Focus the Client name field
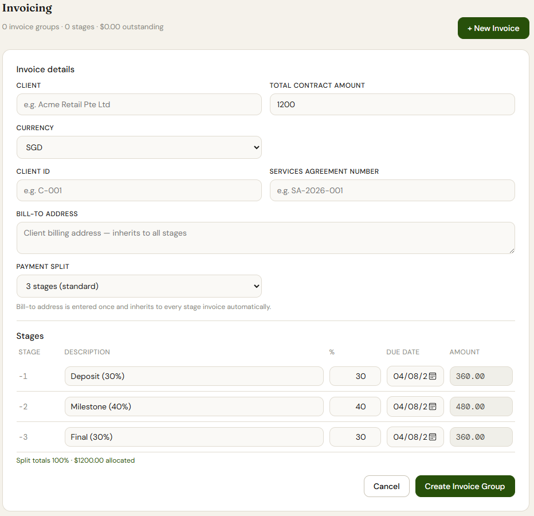Screen dimensions: 534x516 tap(139, 104)
